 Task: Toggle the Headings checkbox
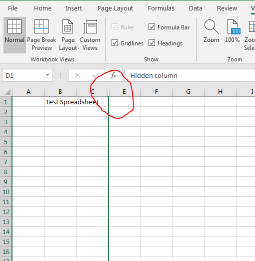[x=152, y=43]
